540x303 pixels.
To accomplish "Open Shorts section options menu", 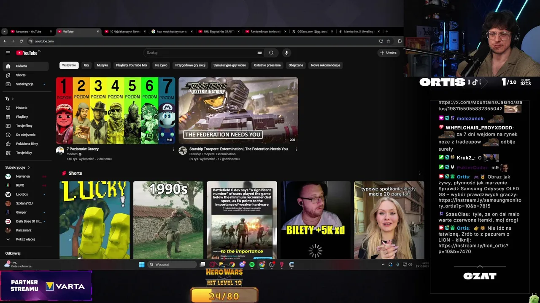I will tap(419, 173).
